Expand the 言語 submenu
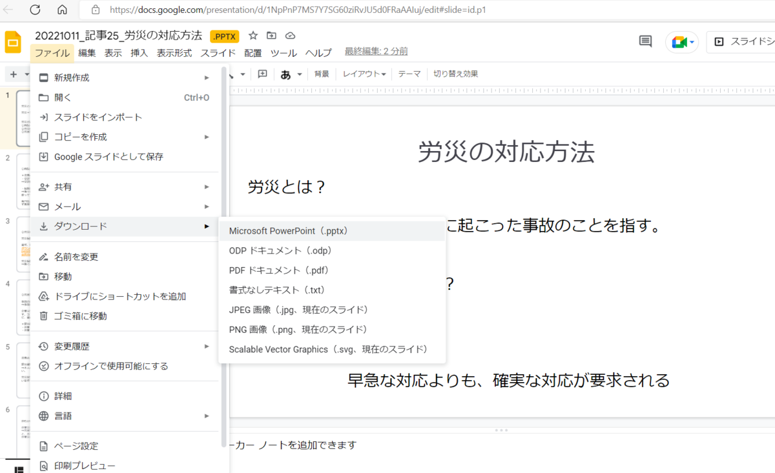 point(125,416)
